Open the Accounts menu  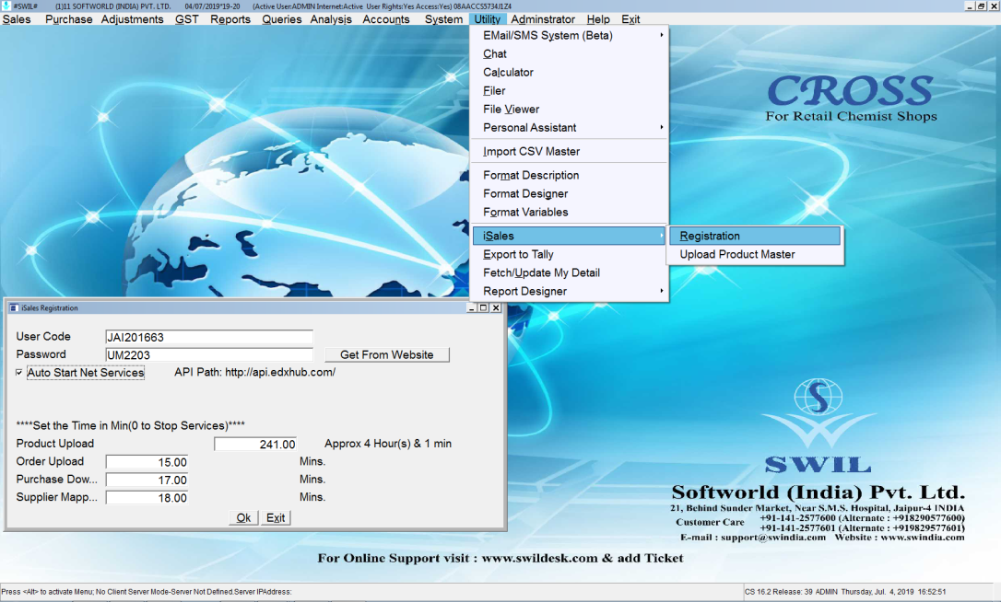(x=385, y=19)
